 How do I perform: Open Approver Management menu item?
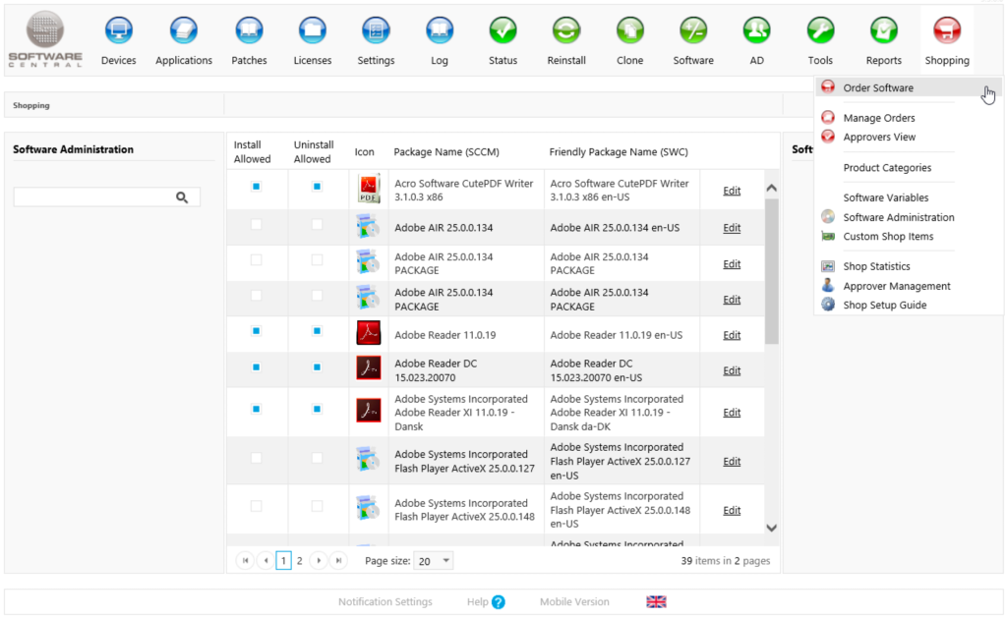point(897,286)
